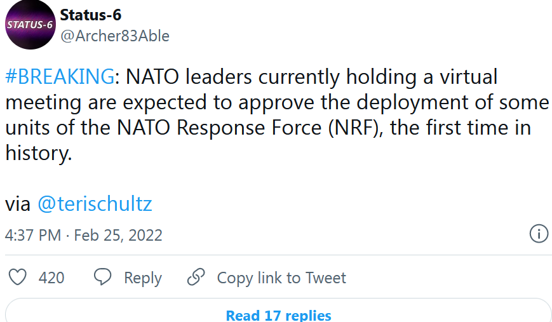The width and height of the screenshot is (552, 322).
Task: Click the 420 likes count
Action: [51, 278]
